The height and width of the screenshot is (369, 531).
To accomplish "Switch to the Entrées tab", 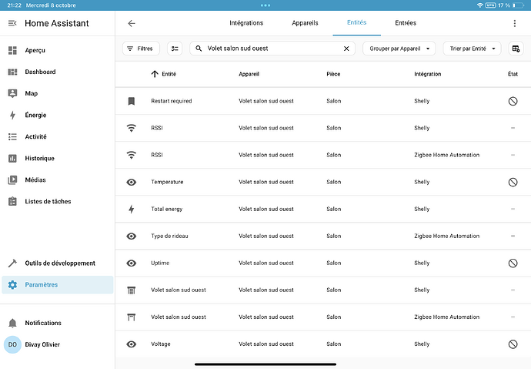I will click(406, 23).
